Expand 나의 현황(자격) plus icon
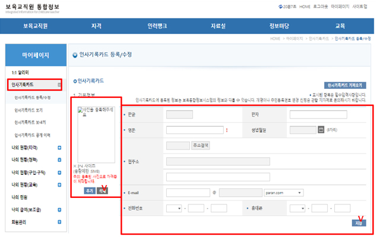The width and height of the screenshot is (377, 243). click(x=59, y=148)
